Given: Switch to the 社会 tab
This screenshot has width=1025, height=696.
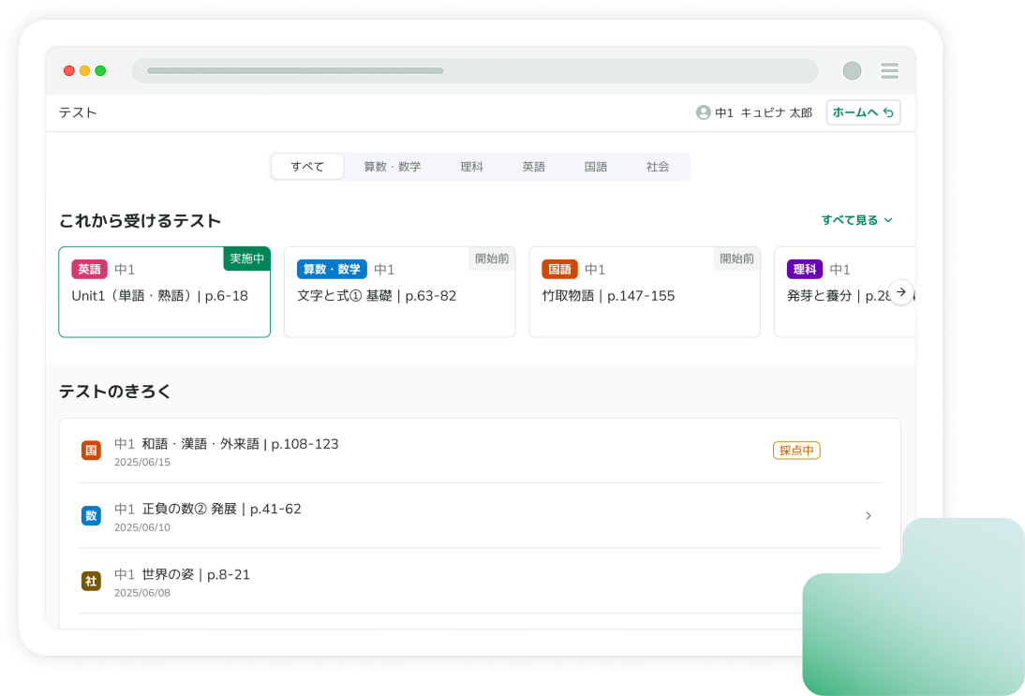Looking at the screenshot, I should click(x=658, y=167).
